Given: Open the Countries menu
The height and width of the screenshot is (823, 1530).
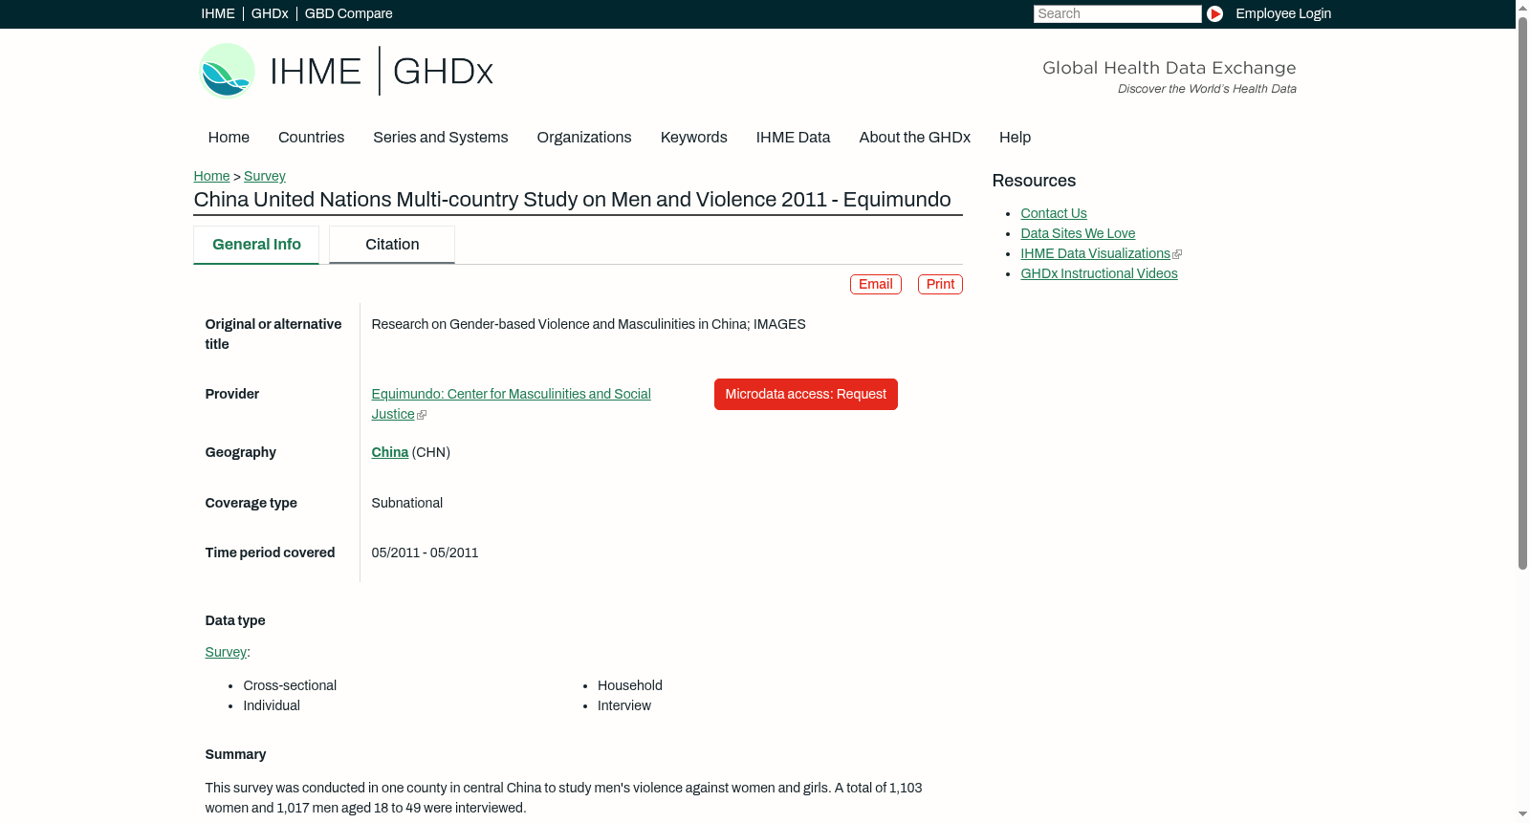Looking at the screenshot, I should click(311, 138).
